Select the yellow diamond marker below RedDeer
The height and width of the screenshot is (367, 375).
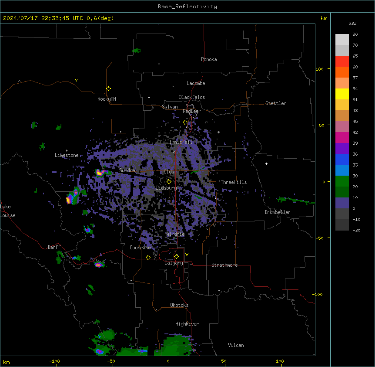point(185,122)
